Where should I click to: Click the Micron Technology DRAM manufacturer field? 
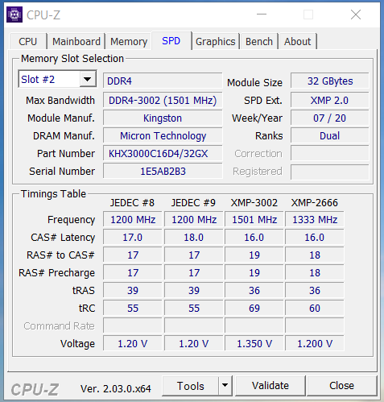(x=163, y=135)
